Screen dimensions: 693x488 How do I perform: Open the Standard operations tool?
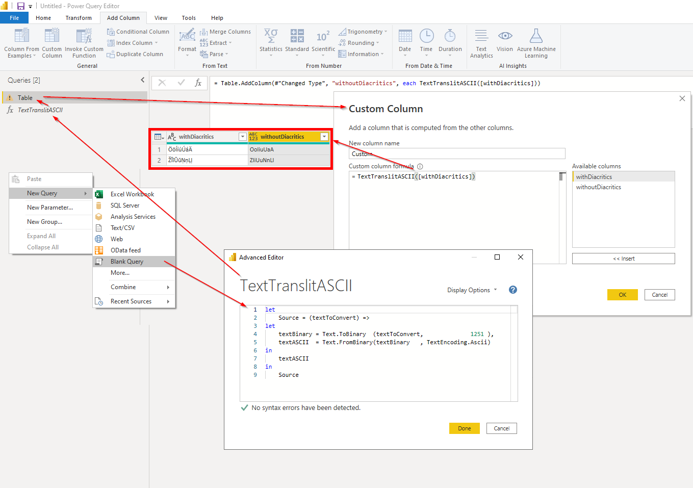pos(297,42)
